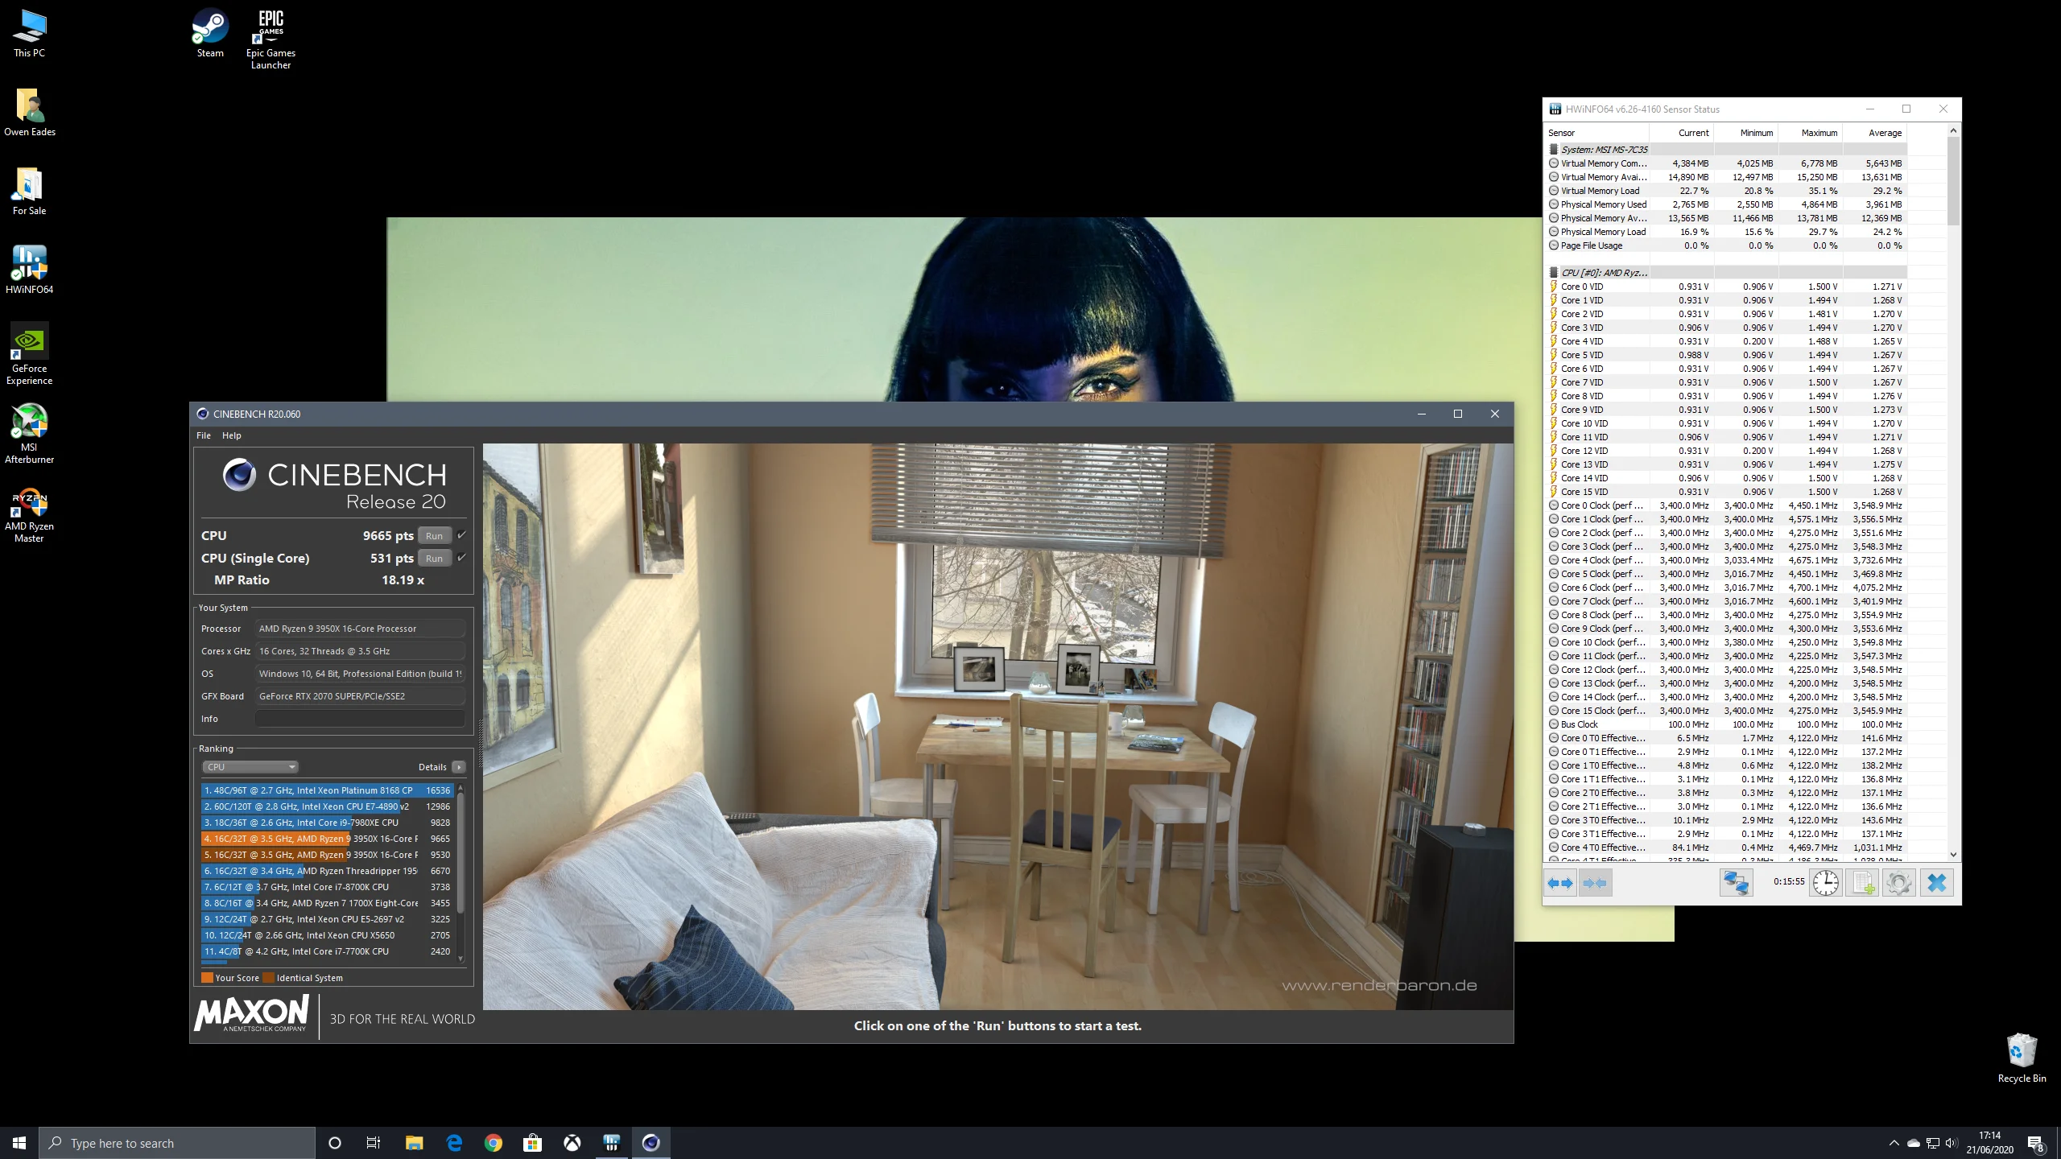This screenshot has height=1159, width=2061.
Task: Open the notification center icon
Action: 2036,1143
